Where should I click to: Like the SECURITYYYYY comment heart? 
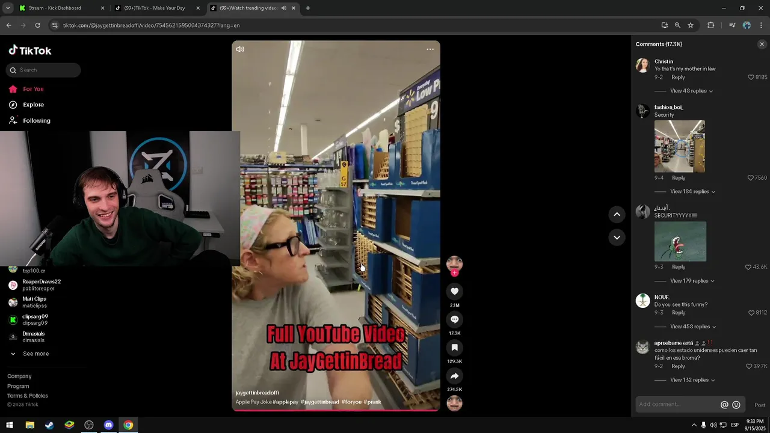coord(748,267)
